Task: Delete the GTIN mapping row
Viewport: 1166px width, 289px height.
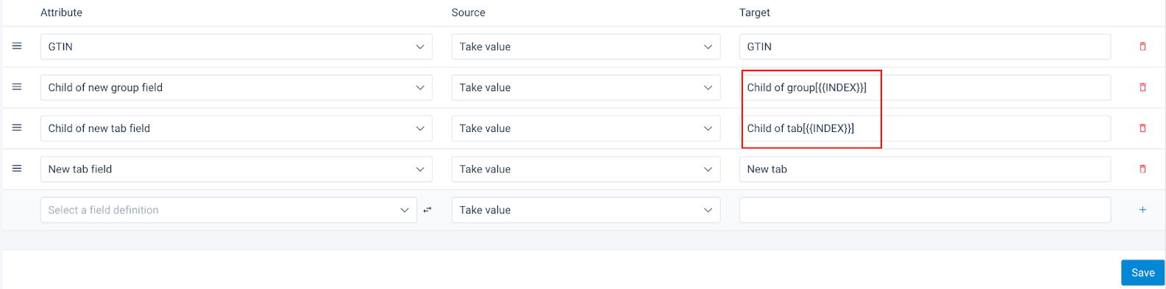Action: tap(1142, 46)
